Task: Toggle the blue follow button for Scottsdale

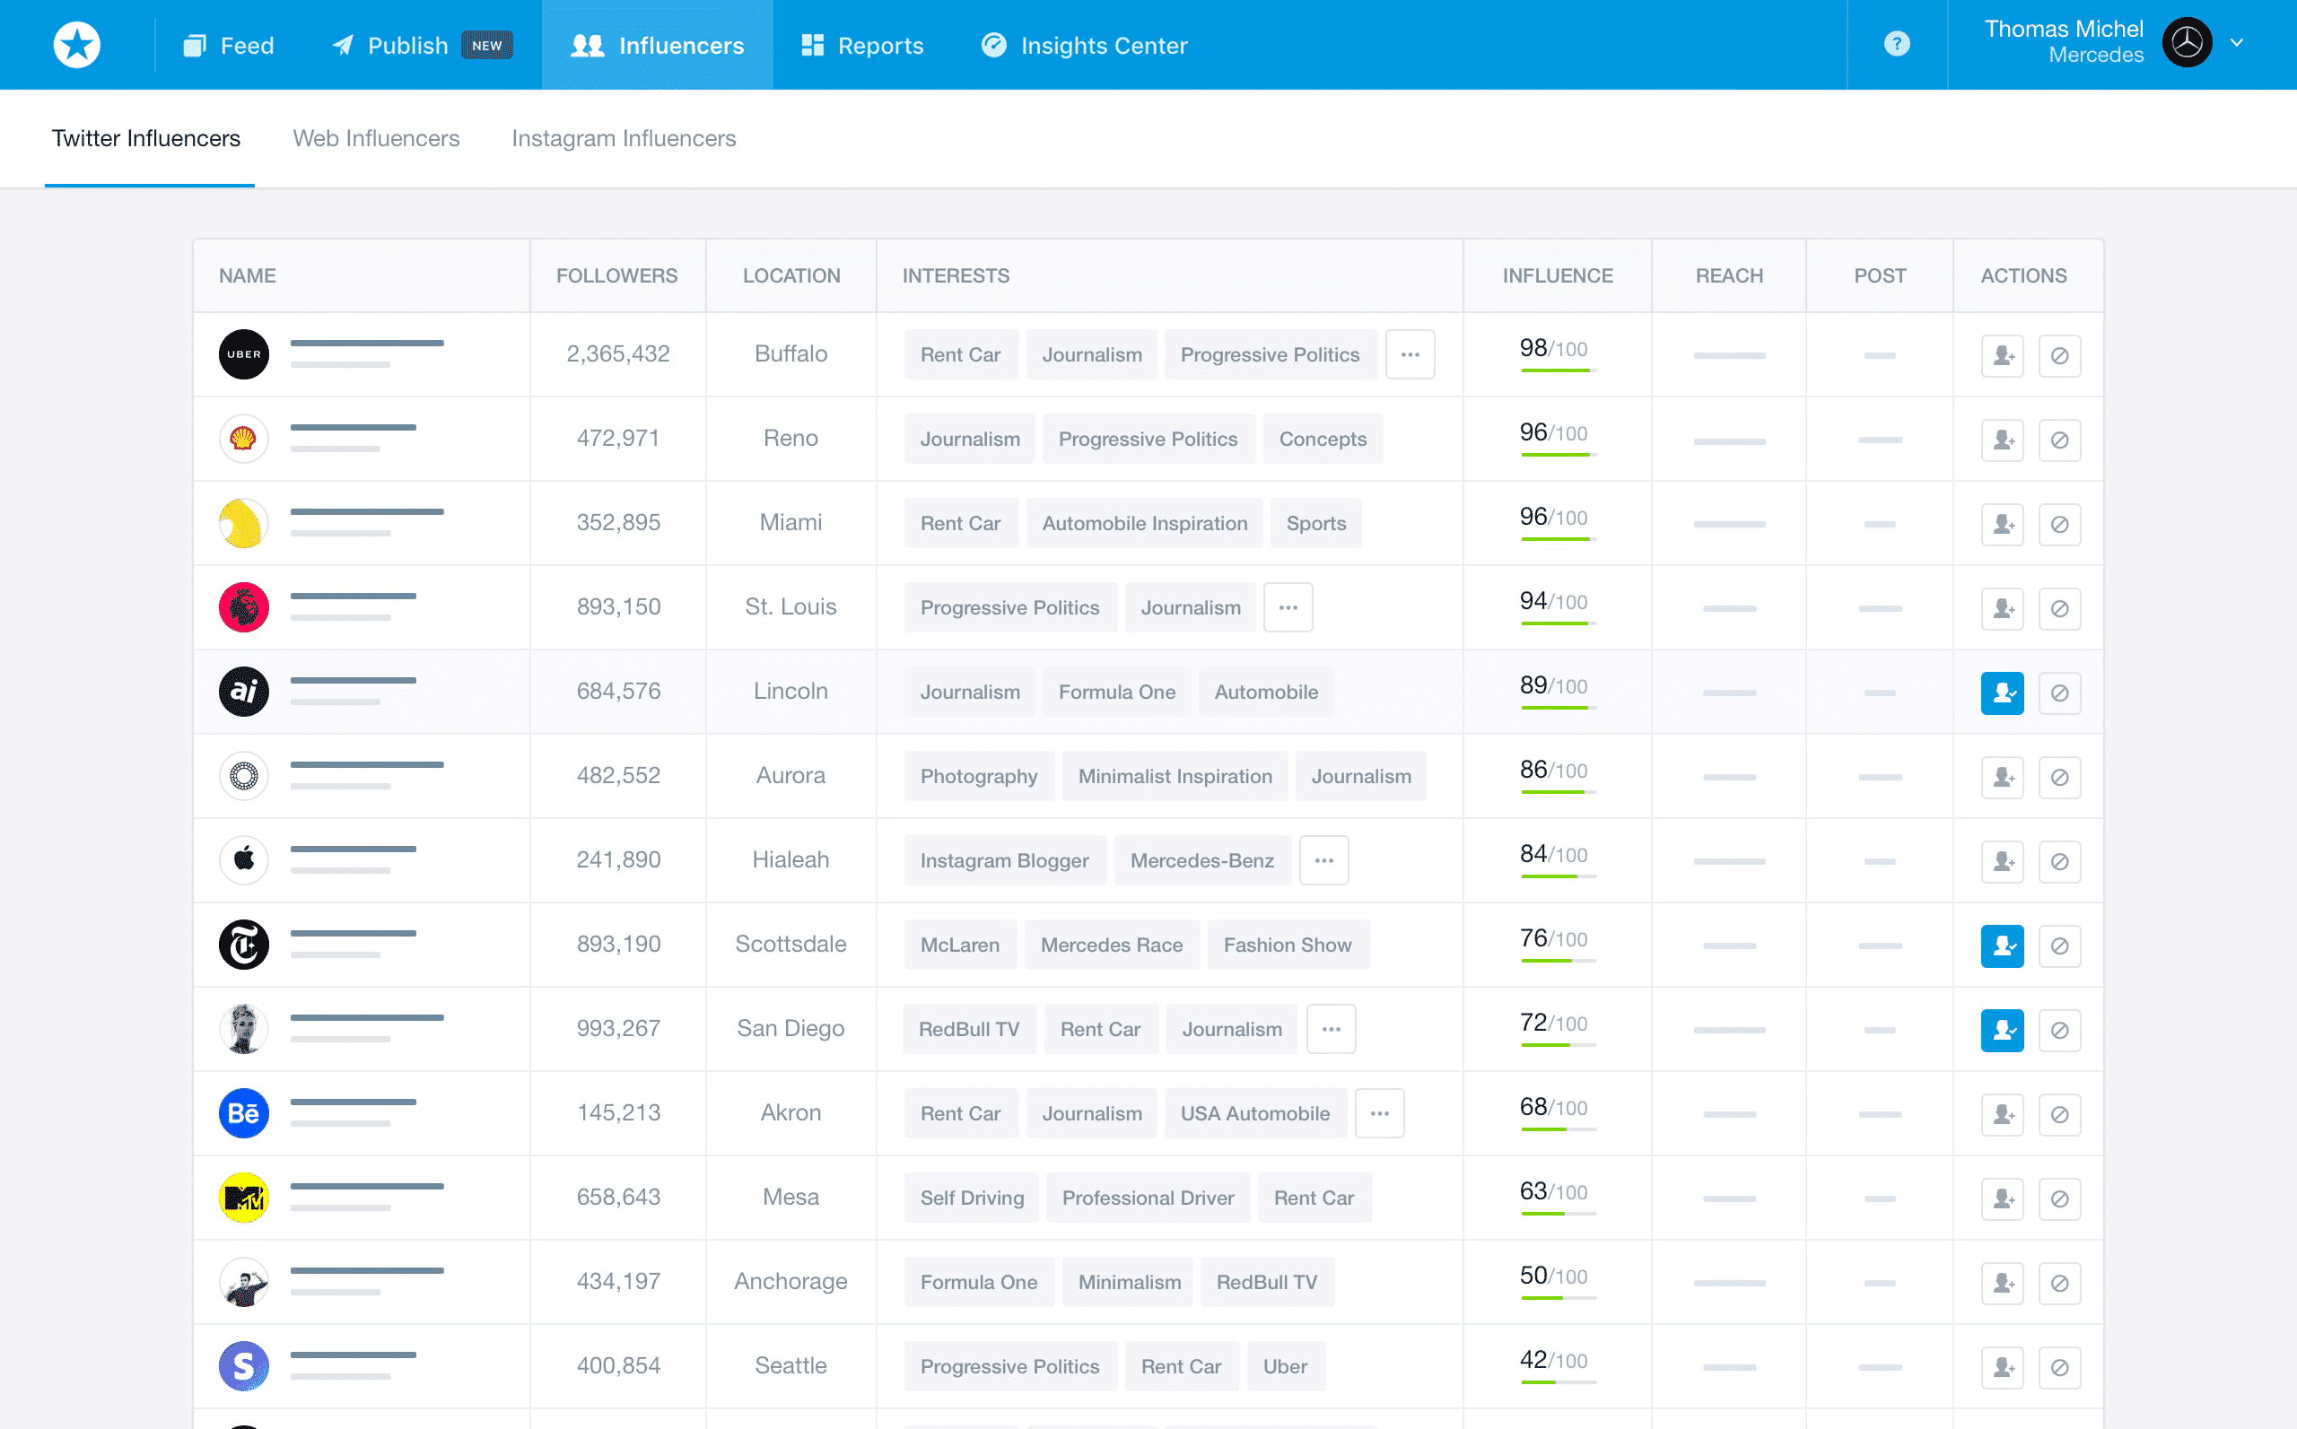Action: [x=2002, y=946]
